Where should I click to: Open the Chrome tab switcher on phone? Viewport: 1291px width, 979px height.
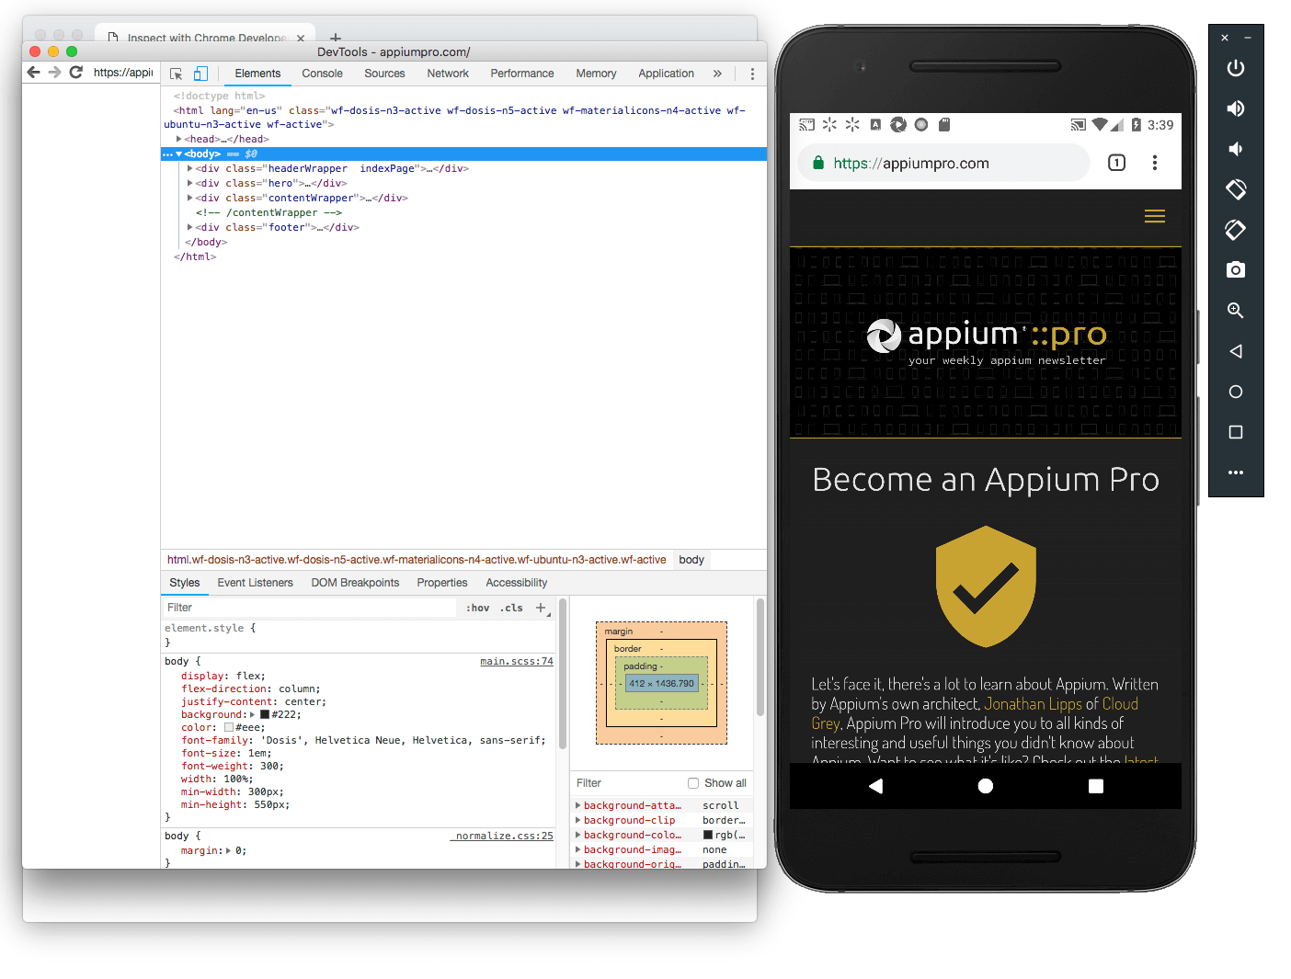tap(1116, 163)
